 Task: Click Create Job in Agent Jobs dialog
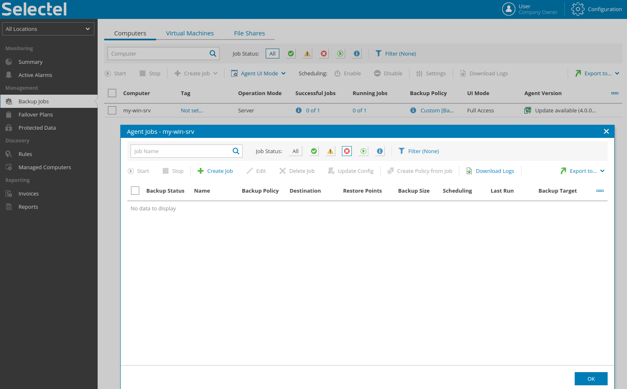(x=215, y=171)
